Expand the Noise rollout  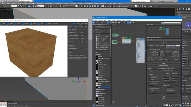(164, 63)
